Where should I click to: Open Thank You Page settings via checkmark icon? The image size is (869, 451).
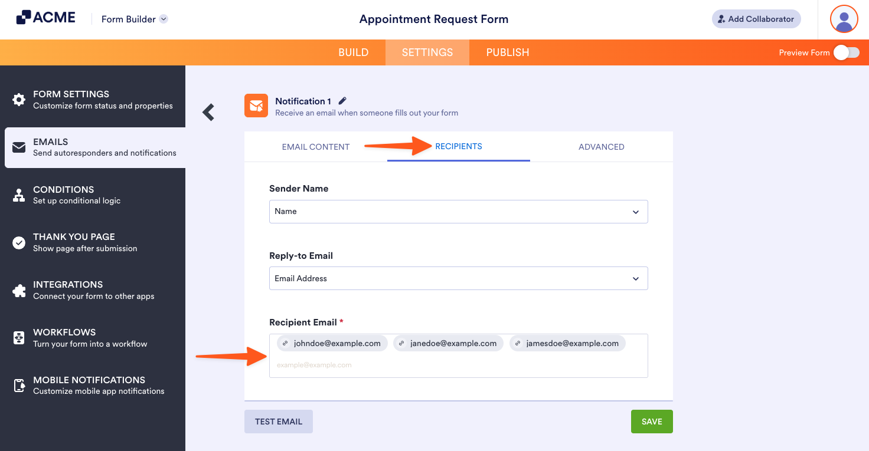(x=19, y=242)
